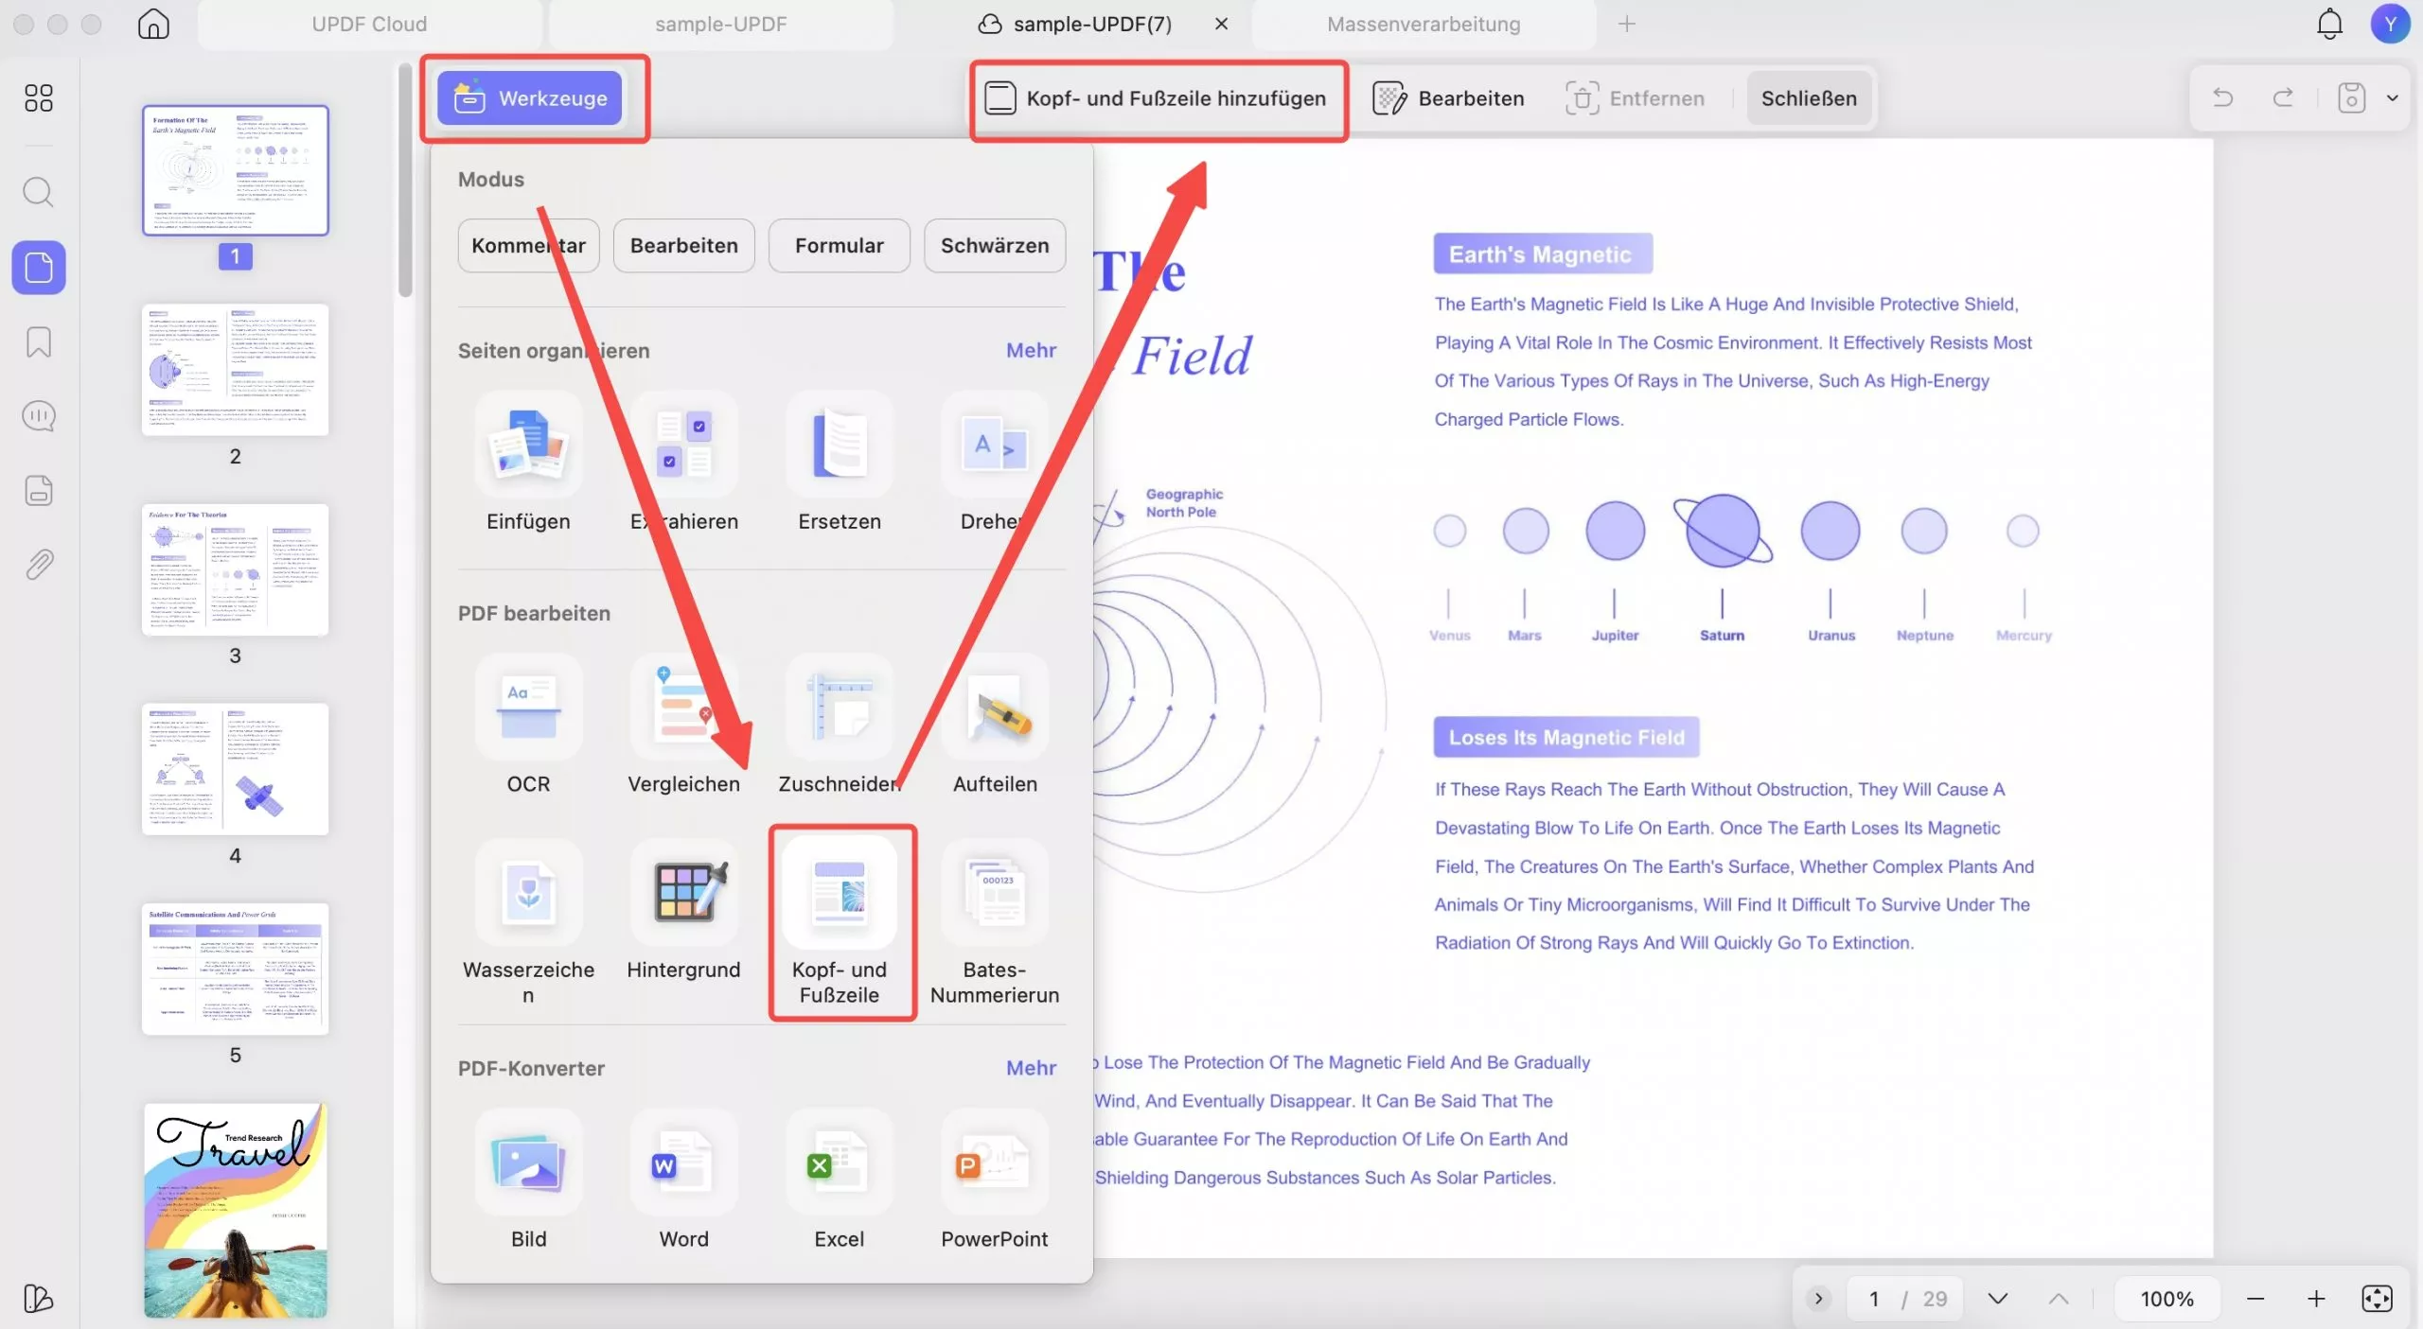Image resolution: width=2423 pixels, height=1329 pixels.
Task: Switch to Schwärzen mode
Action: [x=994, y=246]
